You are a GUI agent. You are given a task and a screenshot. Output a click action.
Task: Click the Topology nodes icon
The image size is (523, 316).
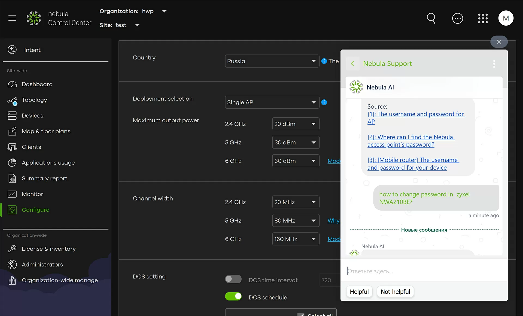[x=12, y=101]
